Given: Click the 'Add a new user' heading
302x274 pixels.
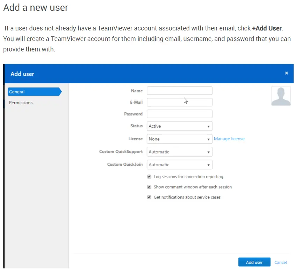Looking at the screenshot, I should pyautogui.click(x=36, y=8).
